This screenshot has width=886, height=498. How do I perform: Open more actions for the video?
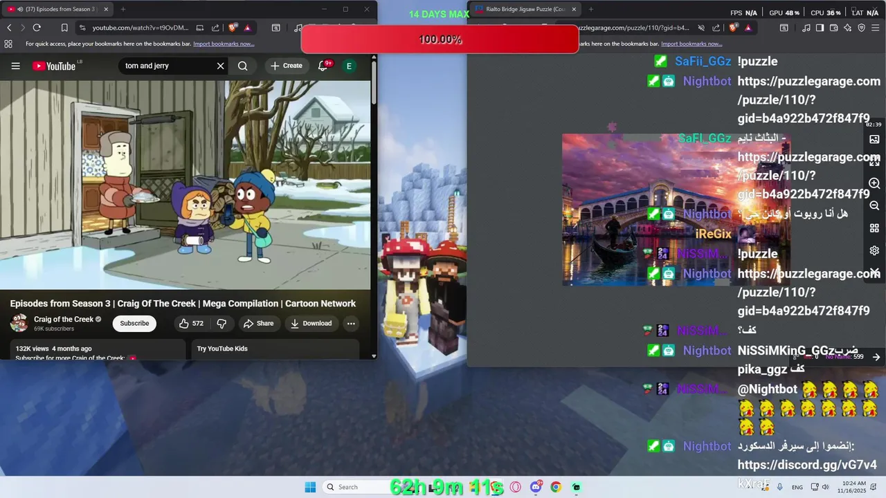click(351, 323)
